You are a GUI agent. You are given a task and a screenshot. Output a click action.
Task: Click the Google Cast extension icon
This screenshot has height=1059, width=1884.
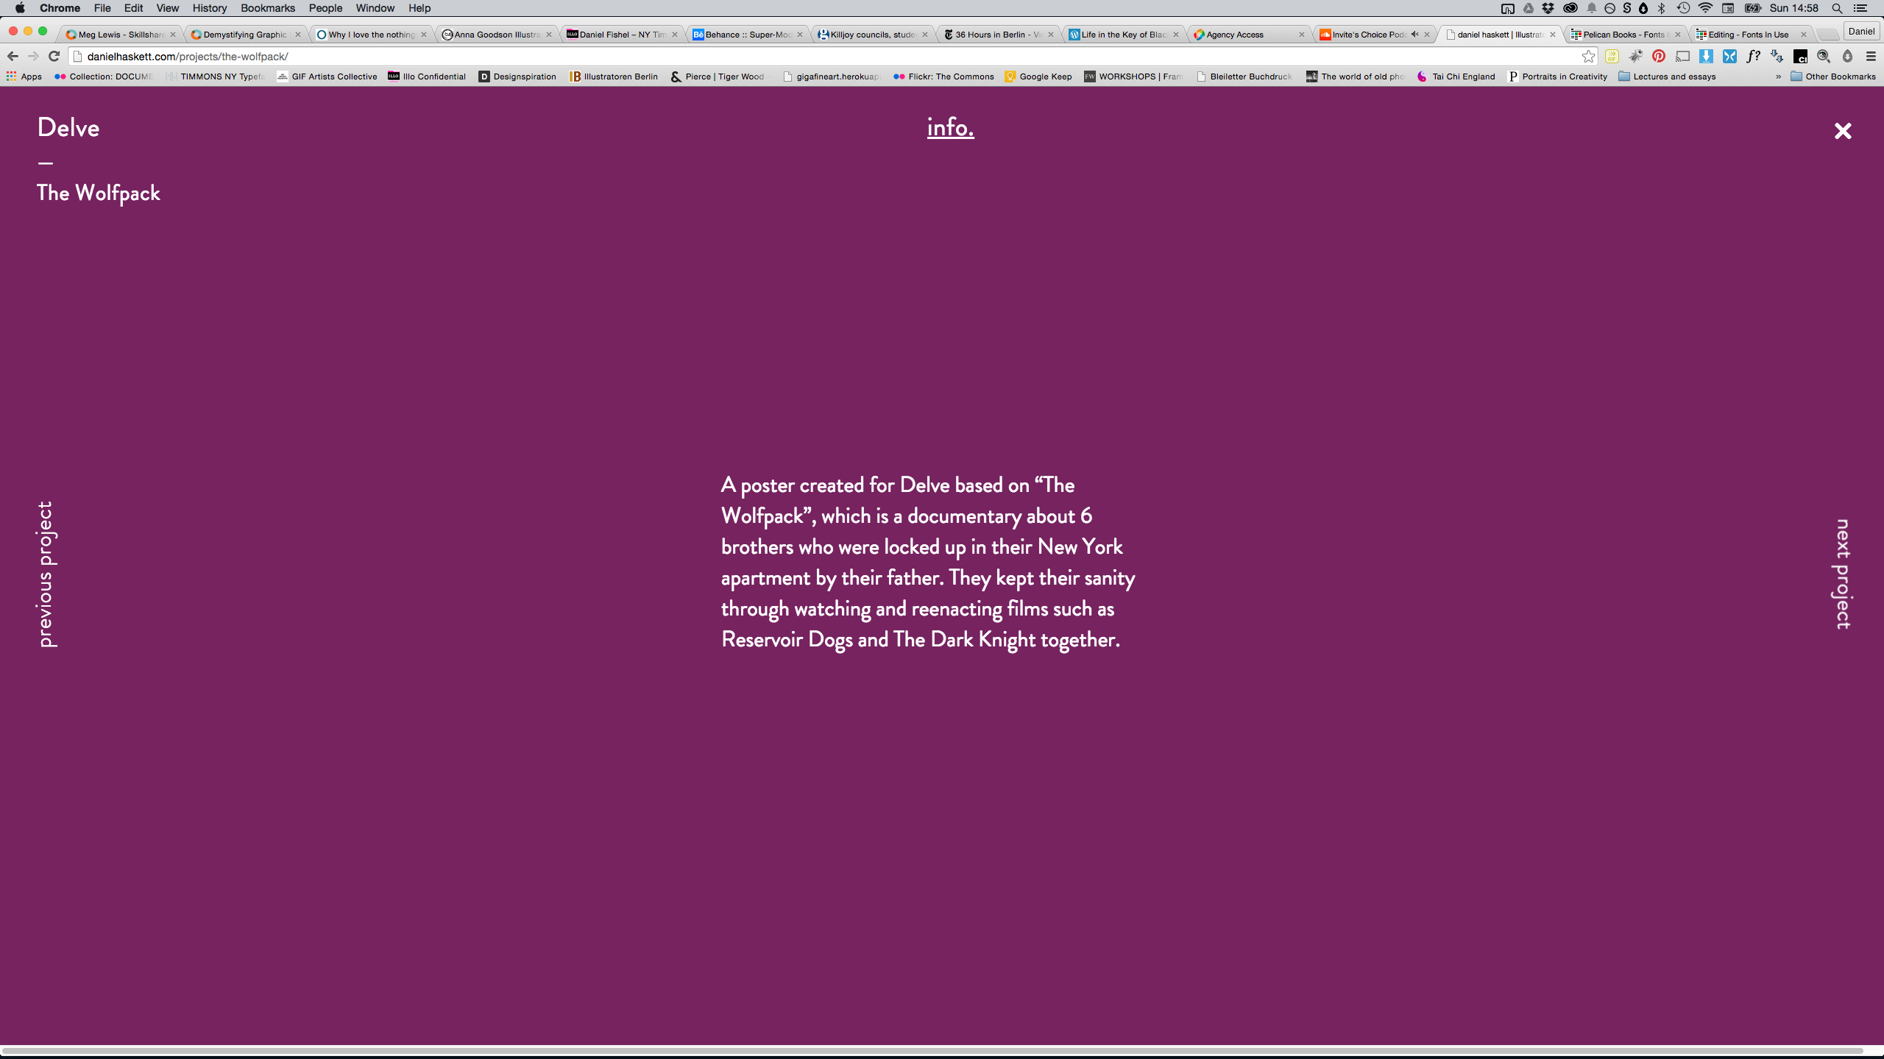coord(1682,56)
